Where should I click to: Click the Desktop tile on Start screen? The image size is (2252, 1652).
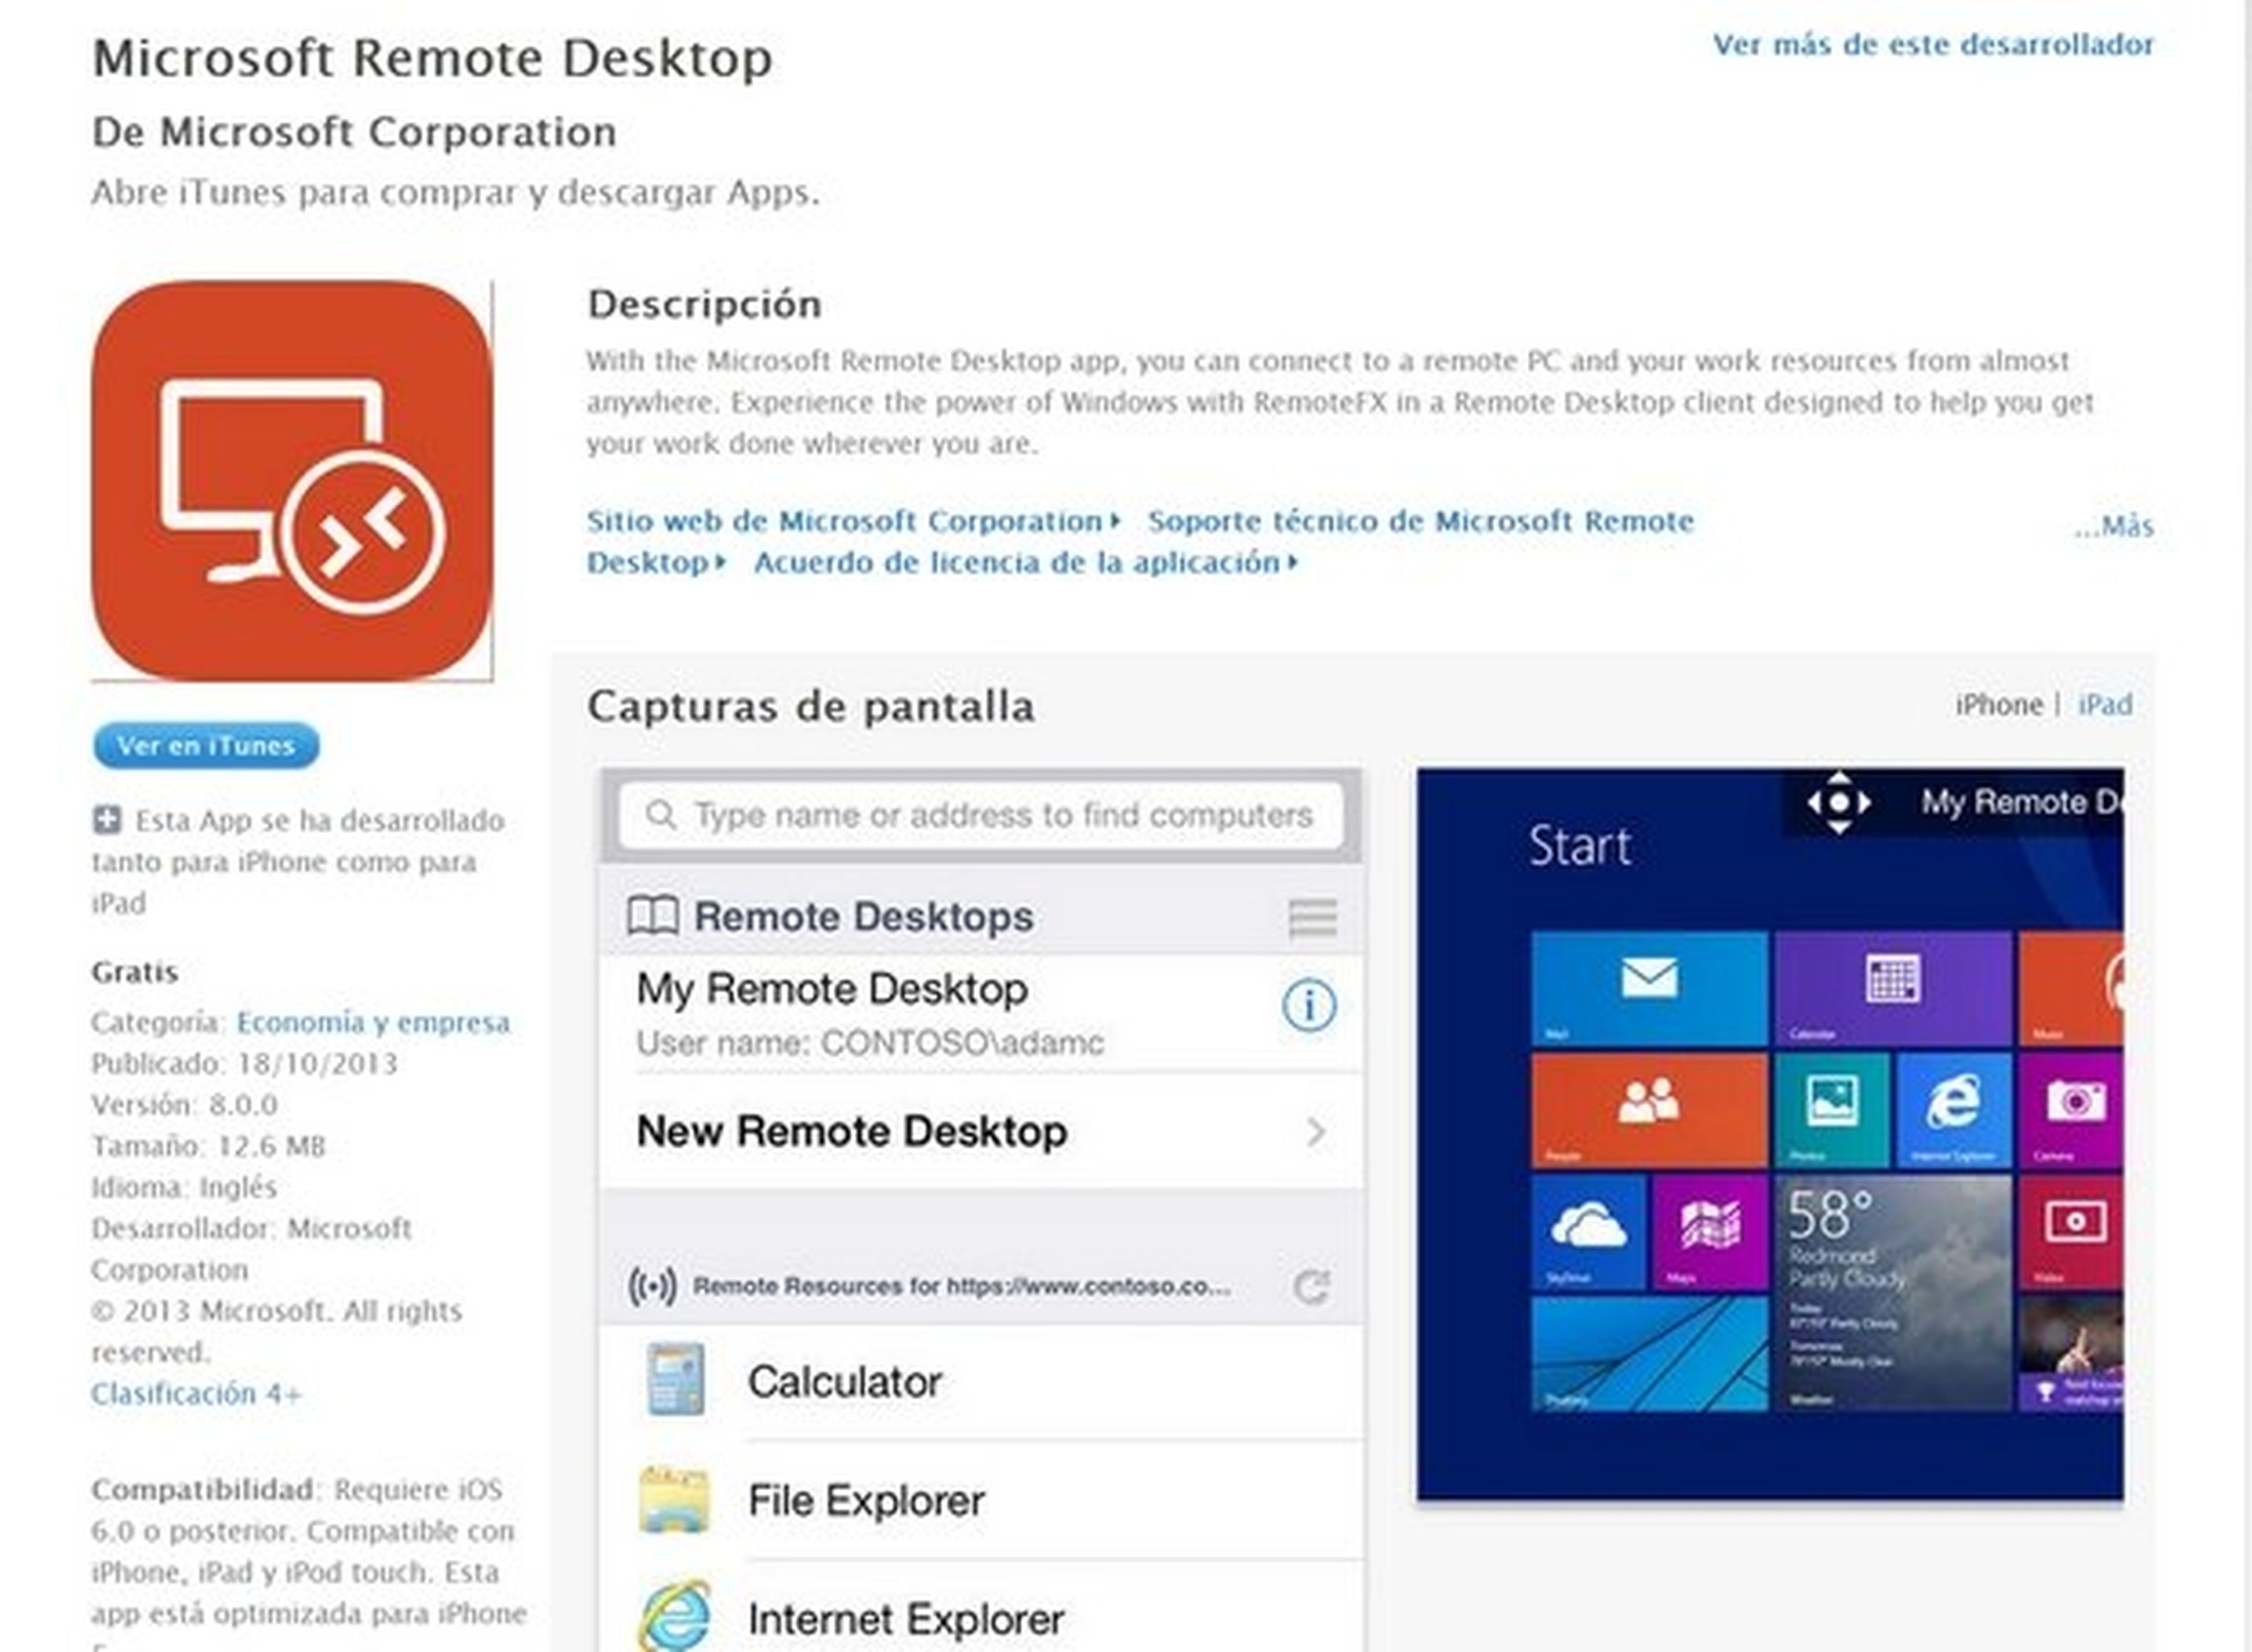pos(1649,1354)
